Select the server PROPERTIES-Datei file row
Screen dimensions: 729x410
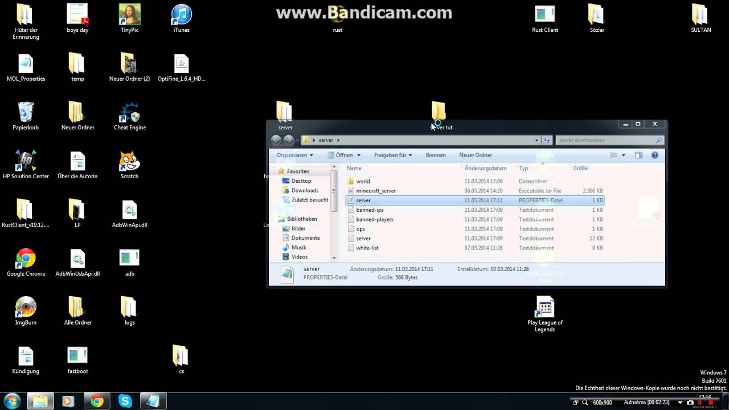coord(474,200)
